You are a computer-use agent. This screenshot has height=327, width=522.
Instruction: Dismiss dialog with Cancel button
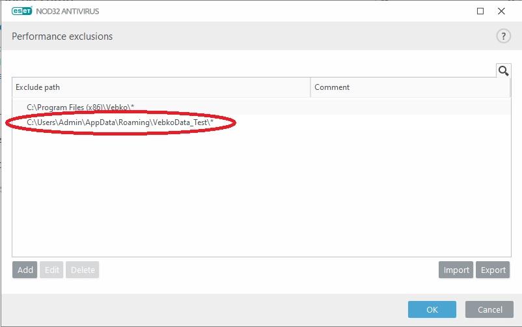490,309
